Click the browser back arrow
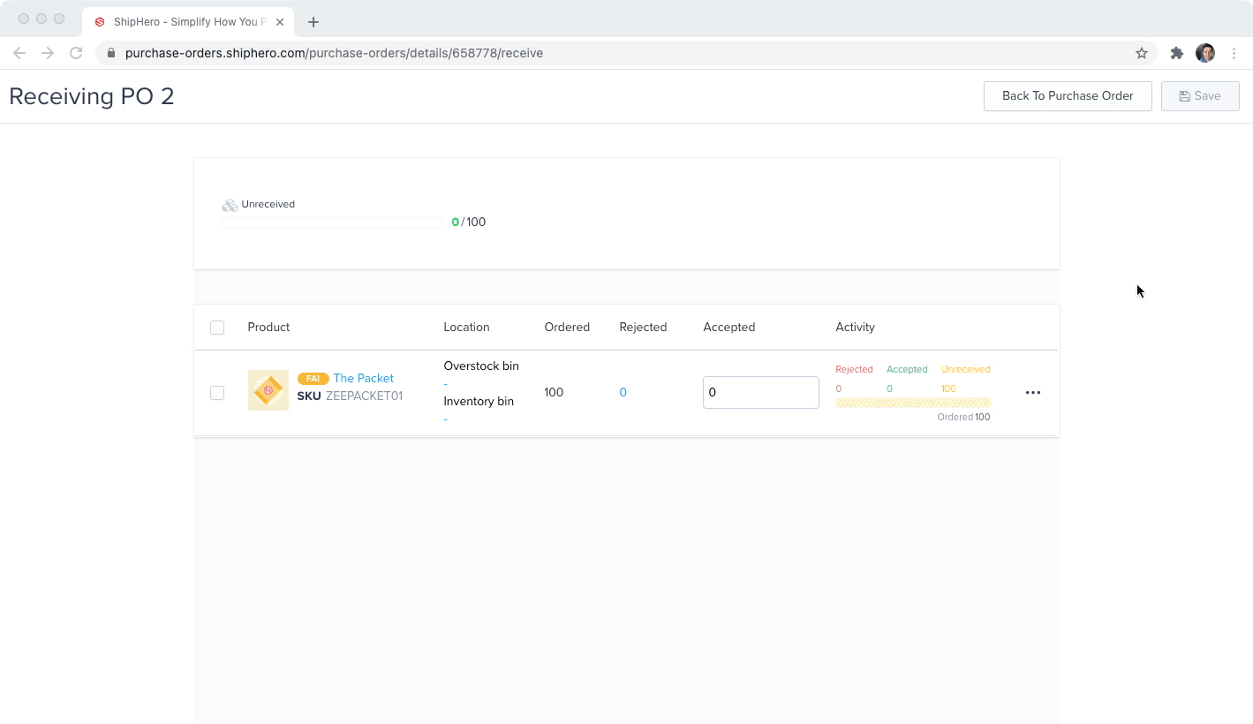 (x=19, y=53)
